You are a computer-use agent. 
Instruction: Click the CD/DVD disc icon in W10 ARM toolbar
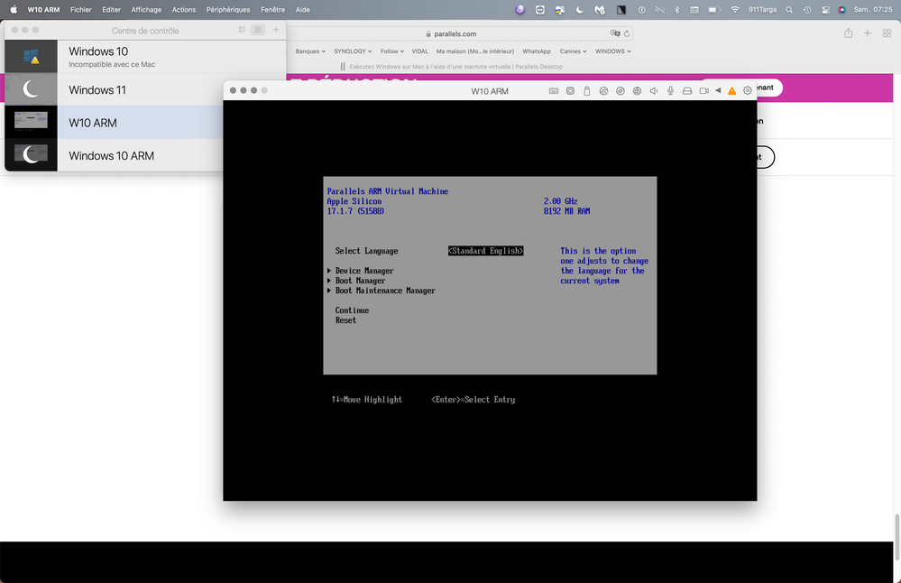(620, 91)
